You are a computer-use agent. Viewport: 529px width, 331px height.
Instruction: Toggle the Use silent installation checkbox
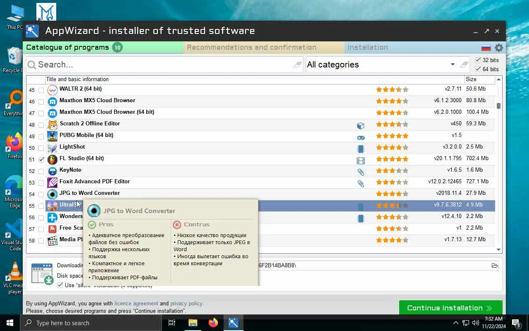point(60,285)
